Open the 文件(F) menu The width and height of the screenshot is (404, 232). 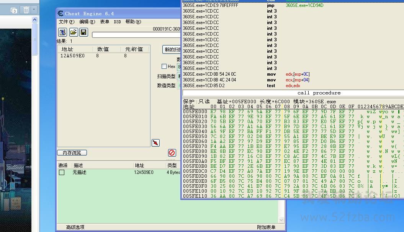click(67, 22)
